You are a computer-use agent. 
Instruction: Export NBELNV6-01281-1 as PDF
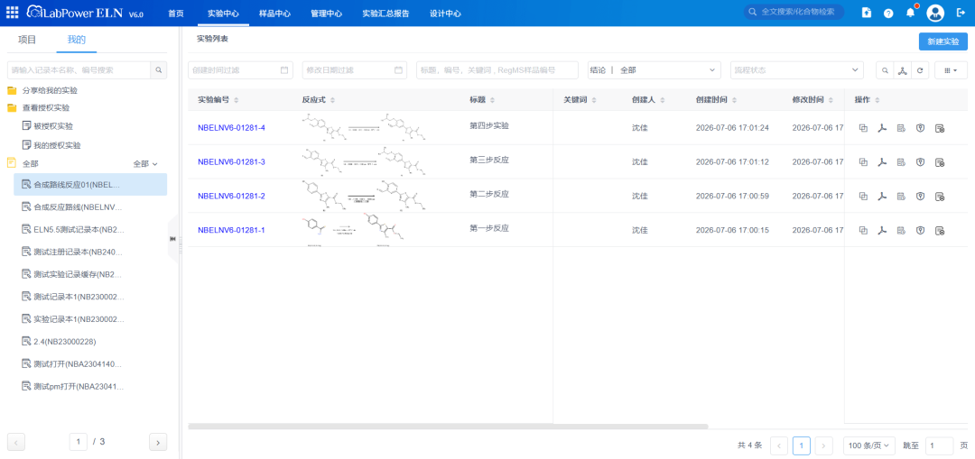pyautogui.click(x=881, y=231)
